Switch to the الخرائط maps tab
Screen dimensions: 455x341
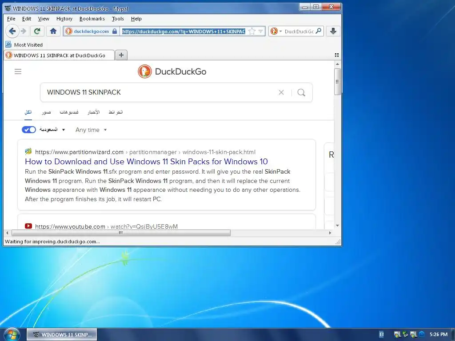point(116,112)
